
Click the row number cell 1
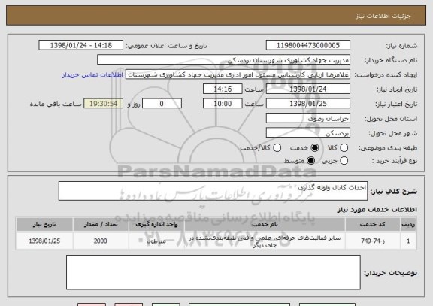click(408, 241)
